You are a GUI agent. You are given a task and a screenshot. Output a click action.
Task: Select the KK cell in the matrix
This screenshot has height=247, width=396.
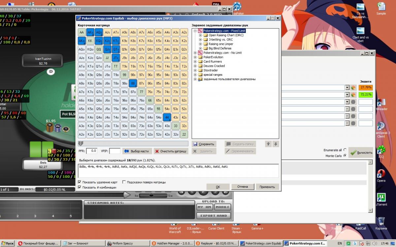coord(90,41)
